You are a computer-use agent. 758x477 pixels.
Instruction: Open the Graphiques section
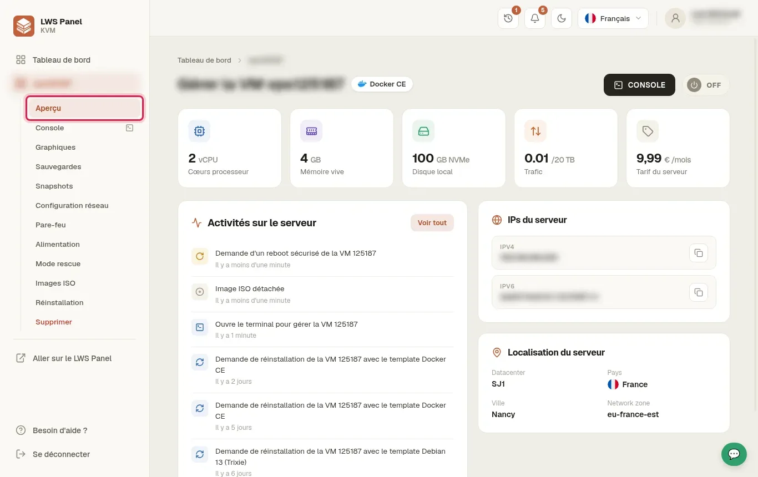[55, 147]
